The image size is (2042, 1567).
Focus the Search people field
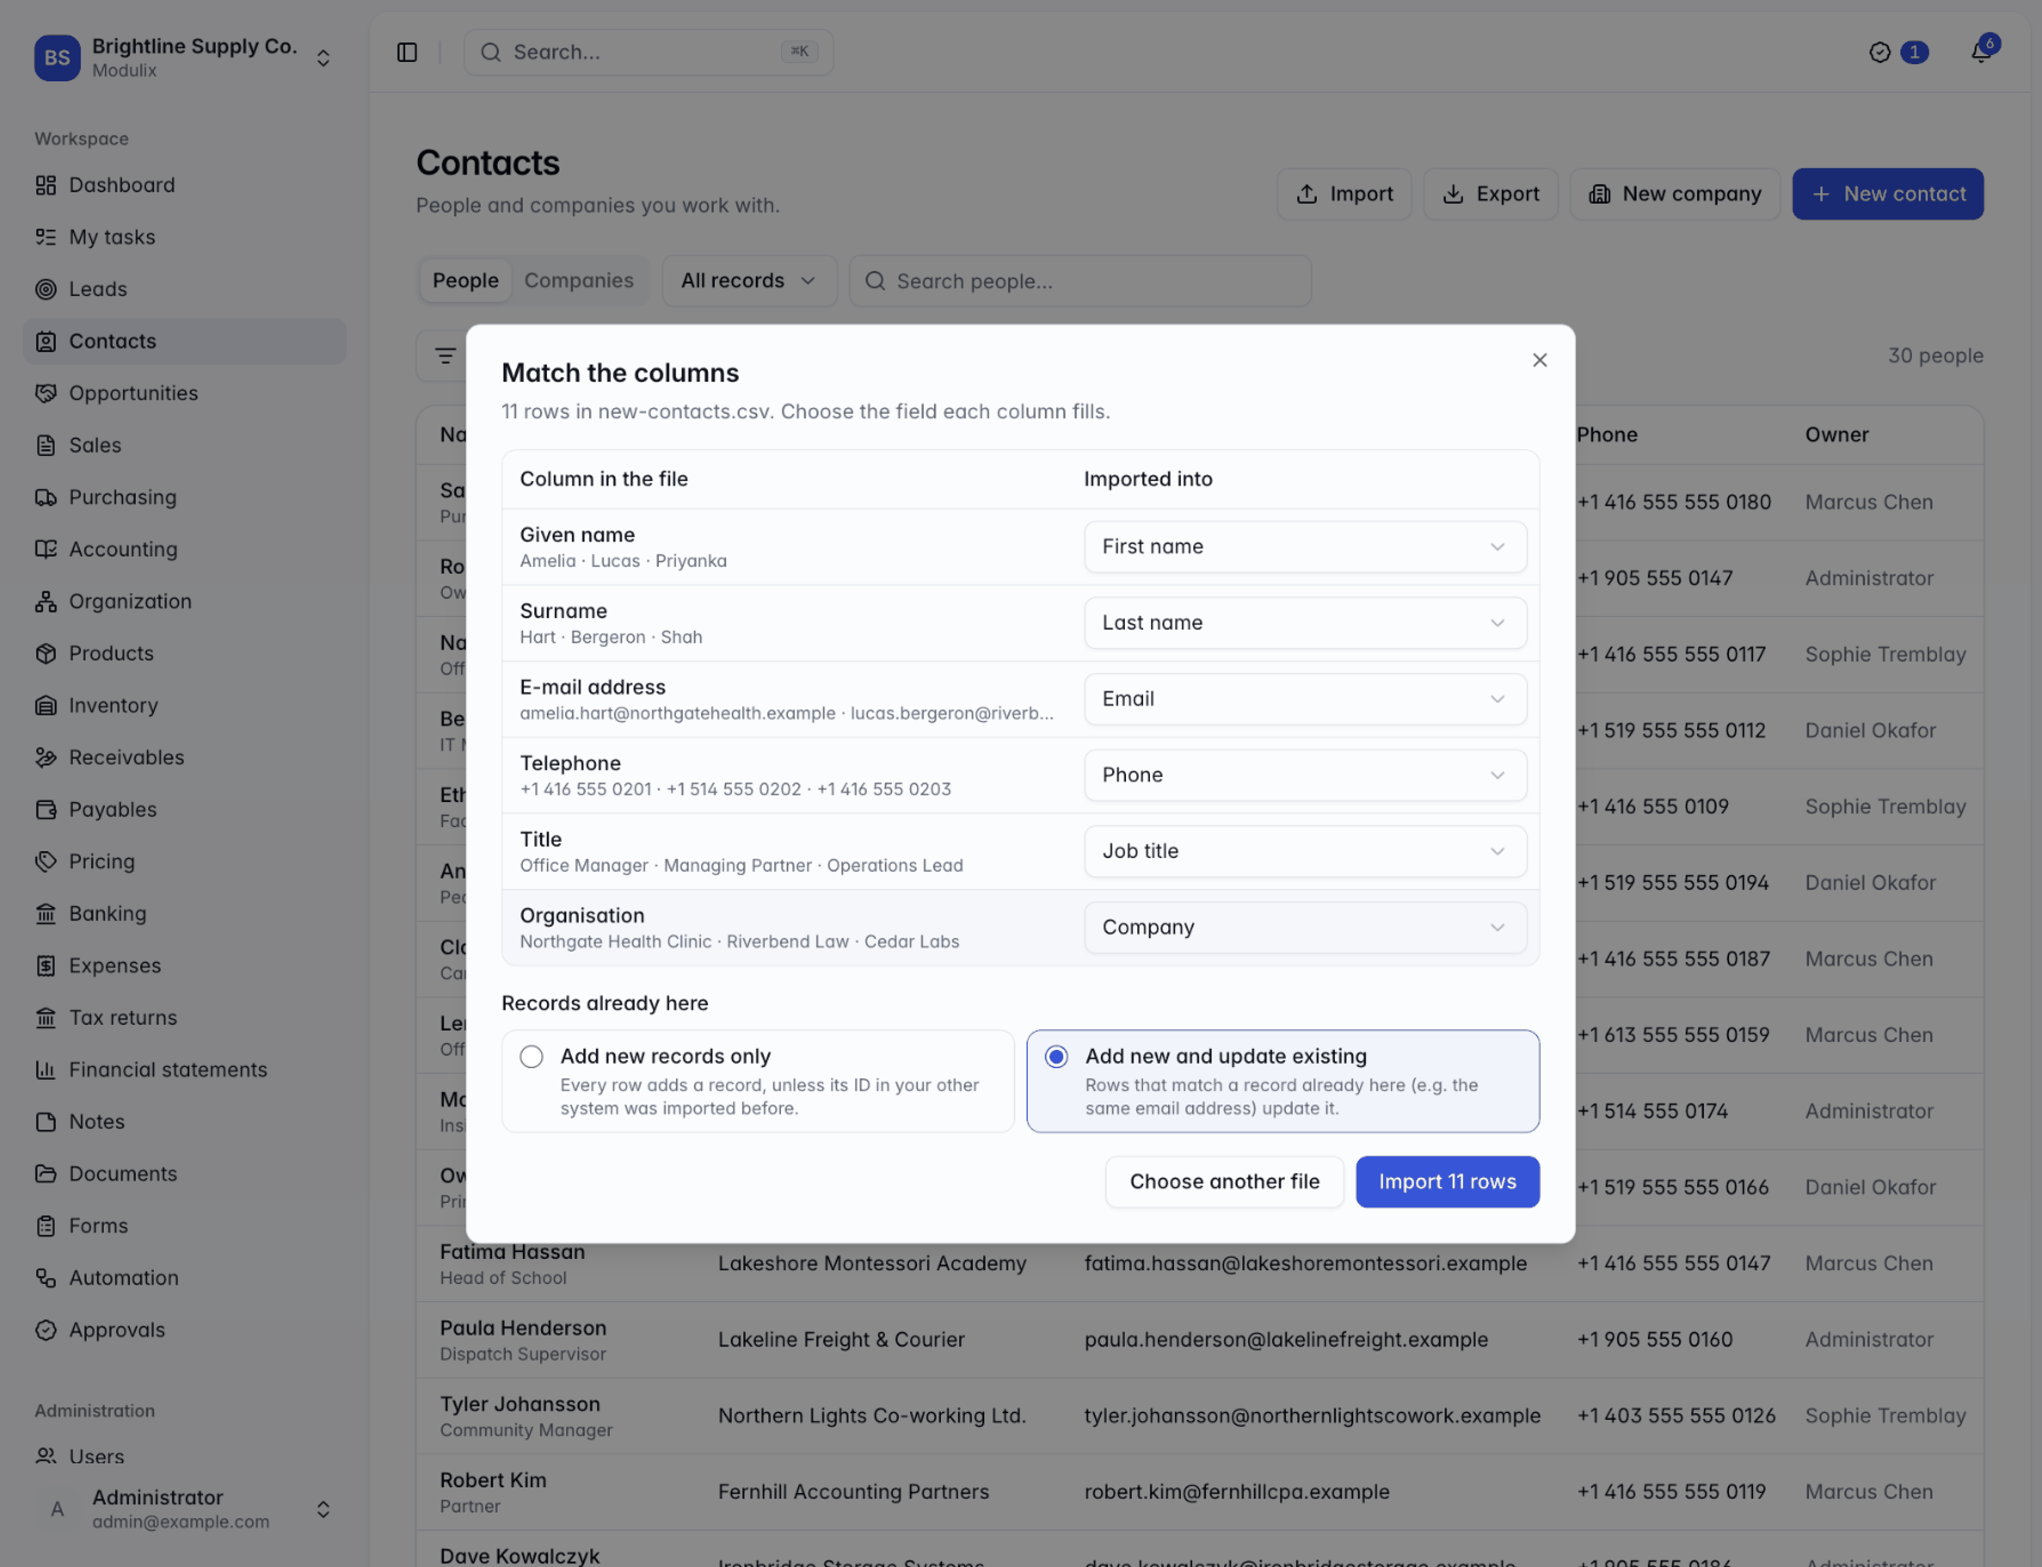coord(1079,281)
